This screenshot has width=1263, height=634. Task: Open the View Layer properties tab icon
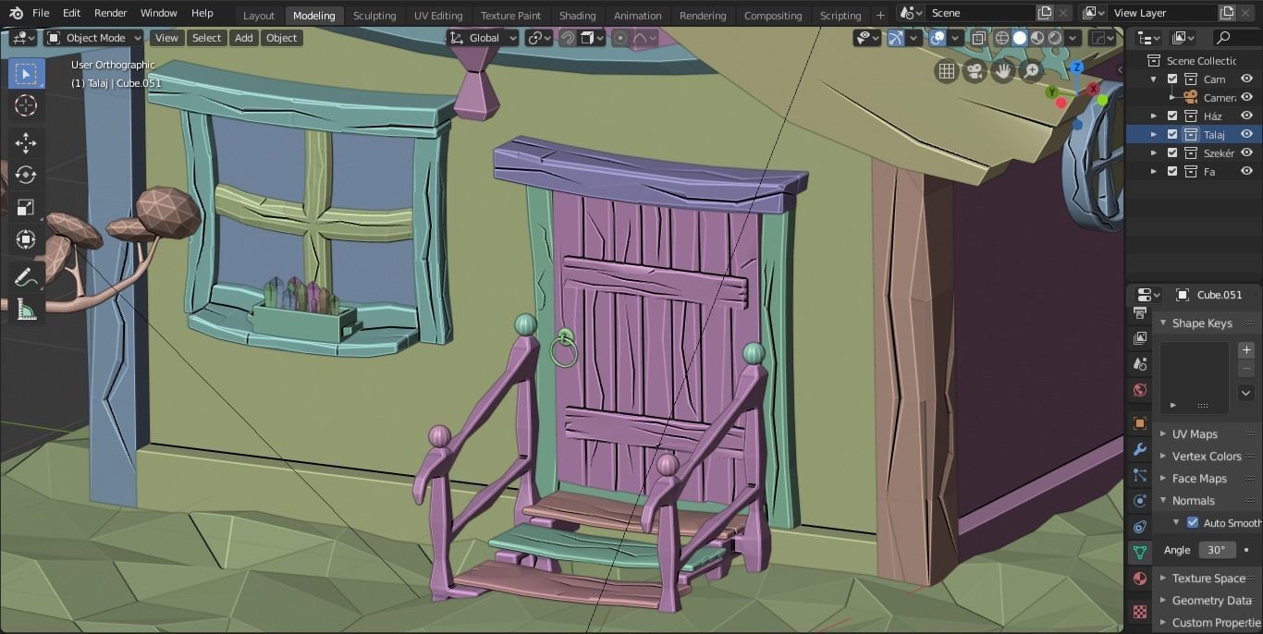1140,338
